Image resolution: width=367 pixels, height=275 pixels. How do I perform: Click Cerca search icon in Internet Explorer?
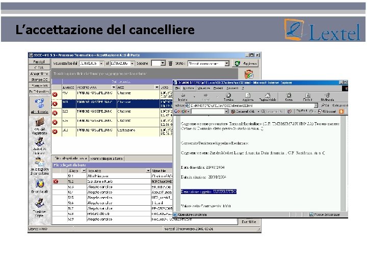click(289, 95)
